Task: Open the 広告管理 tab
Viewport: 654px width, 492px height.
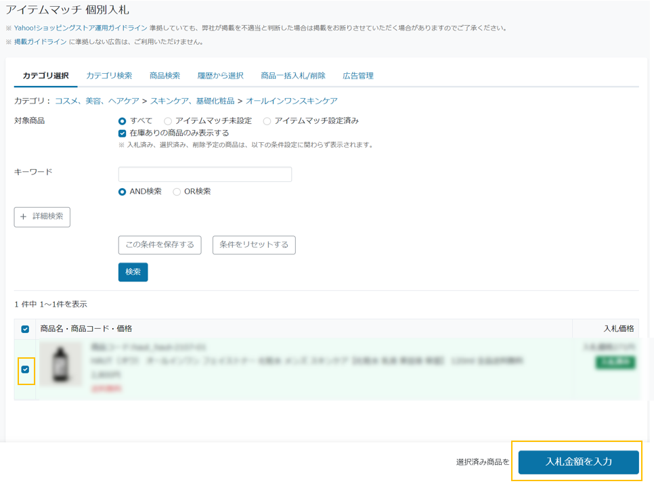Action: click(358, 76)
